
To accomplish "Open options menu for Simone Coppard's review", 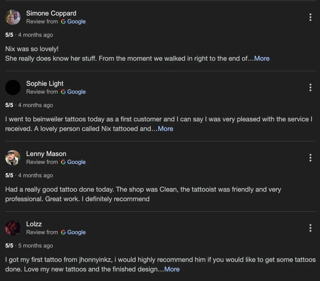I will pyautogui.click(x=310, y=17).
